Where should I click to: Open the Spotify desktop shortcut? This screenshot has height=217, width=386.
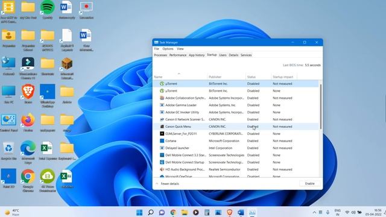click(48, 10)
